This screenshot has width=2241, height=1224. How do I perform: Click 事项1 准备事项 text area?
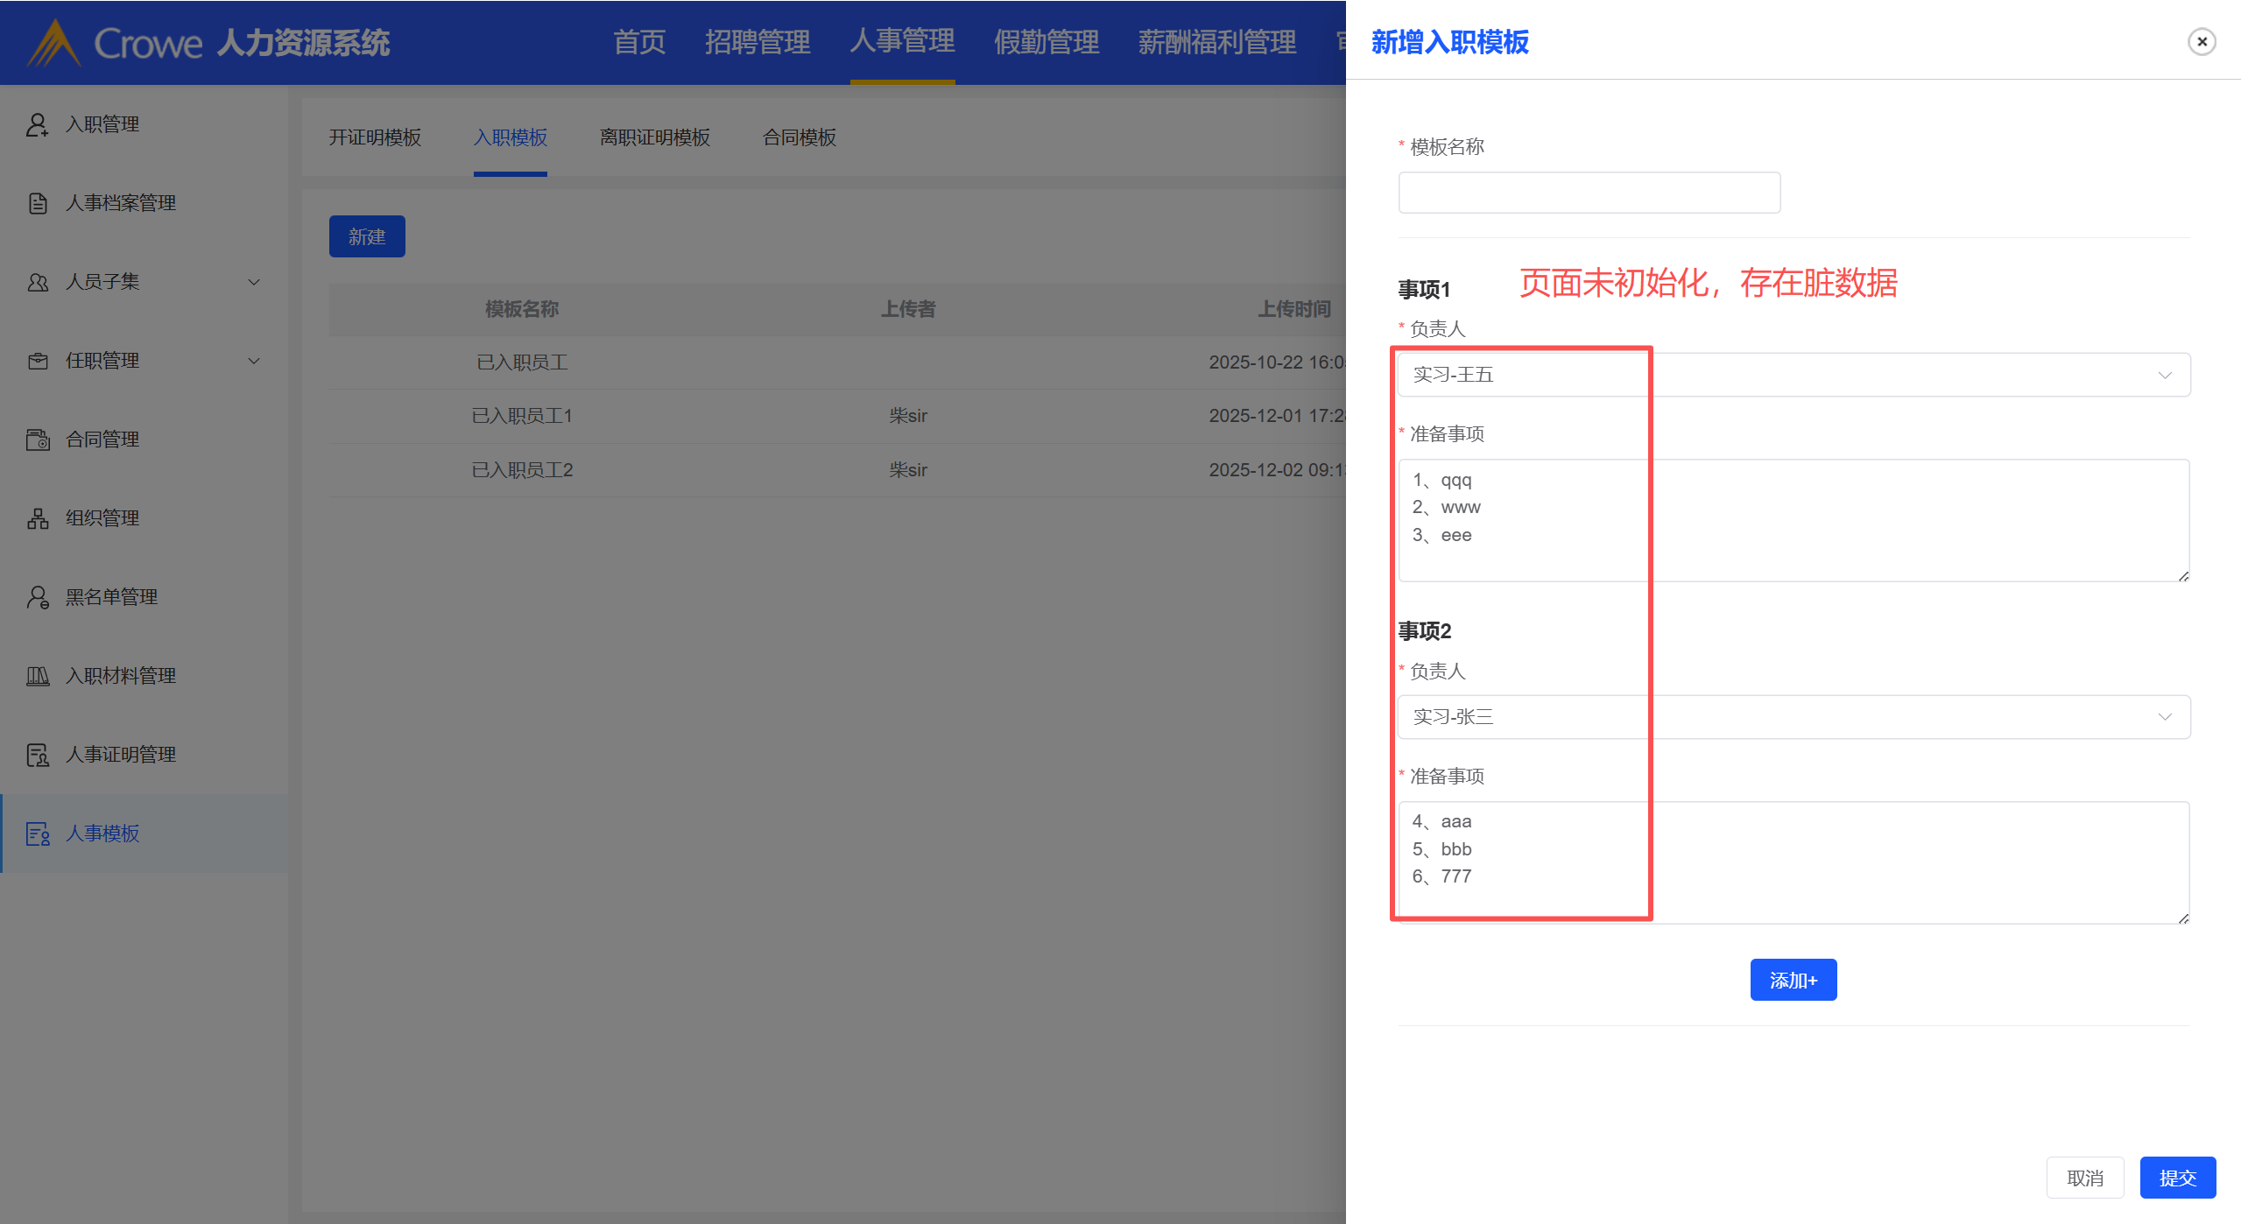pos(1793,520)
